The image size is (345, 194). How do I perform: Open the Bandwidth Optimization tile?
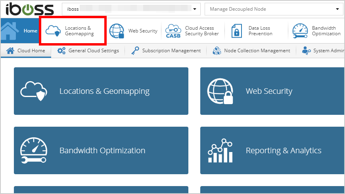pyautogui.click(x=101, y=150)
